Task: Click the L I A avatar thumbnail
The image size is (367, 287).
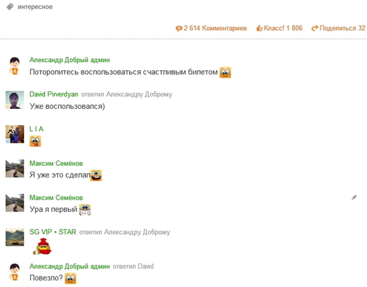Action: pyautogui.click(x=14, y=134)
